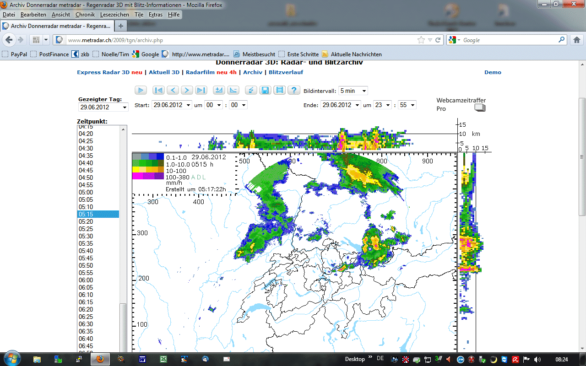Step to previous radar frame
586x366 pixels.
pos(173,91)
